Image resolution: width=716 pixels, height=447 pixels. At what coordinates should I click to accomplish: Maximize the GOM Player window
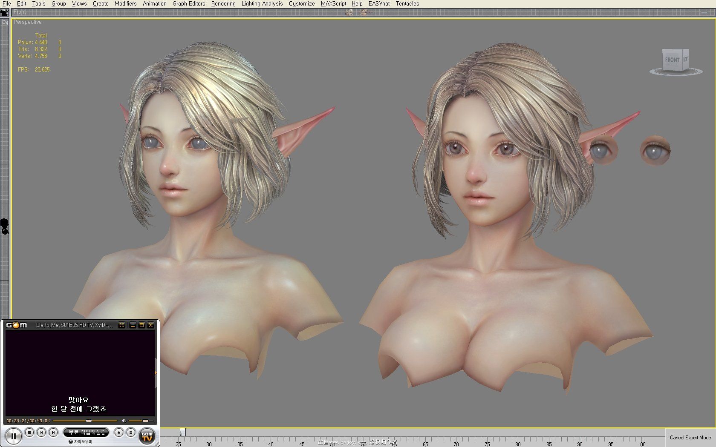[141, 325]
